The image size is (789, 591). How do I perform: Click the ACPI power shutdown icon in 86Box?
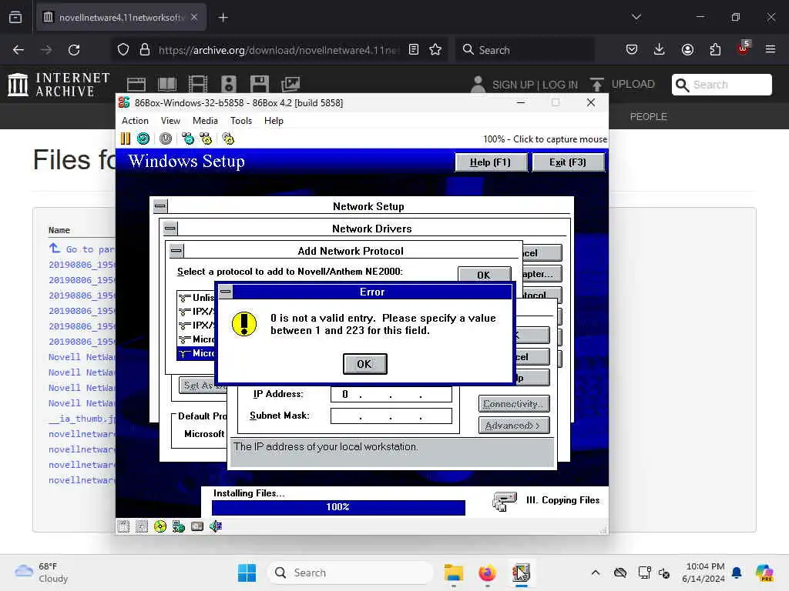pos(166,139)
